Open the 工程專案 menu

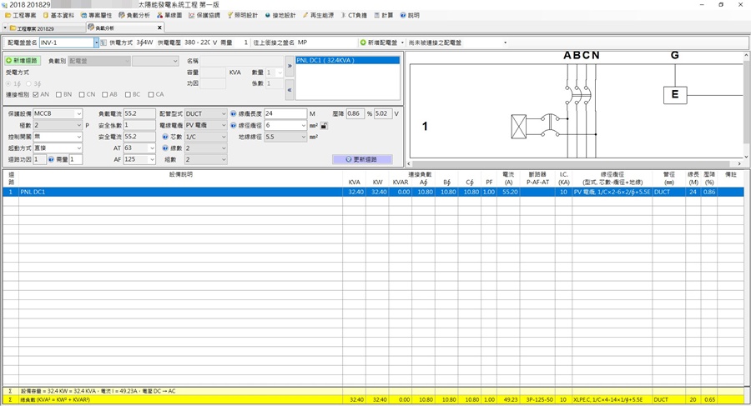[20, 15]
